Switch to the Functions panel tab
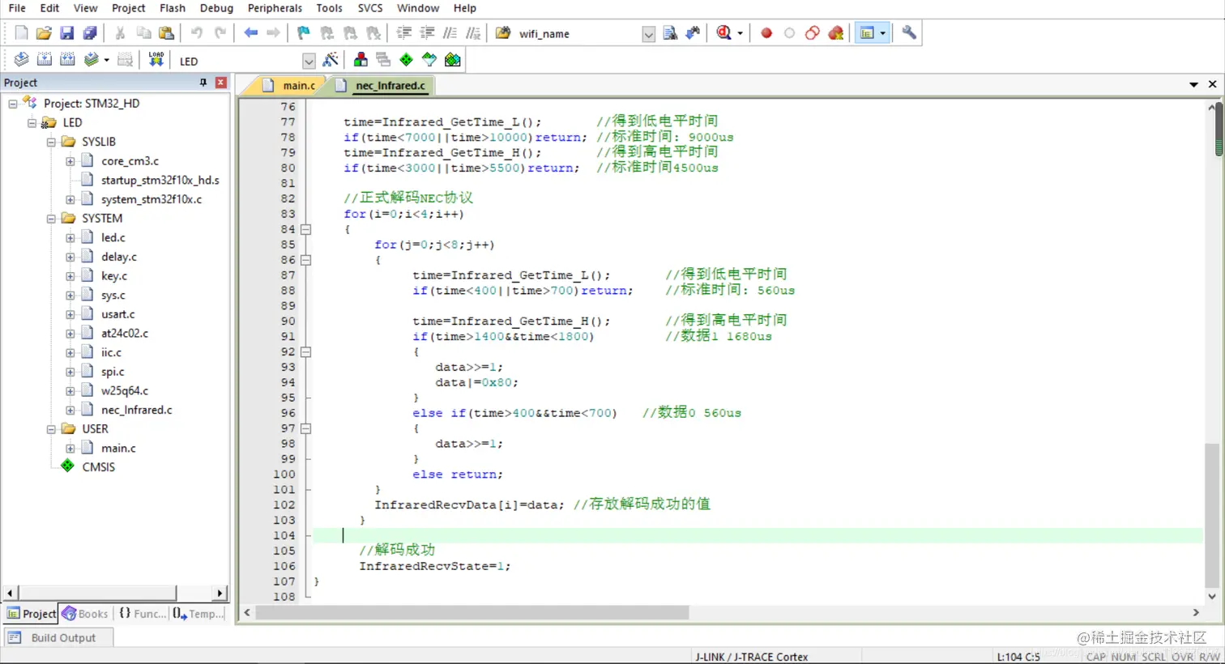The image size is (1225, 664). pyautogui.click(x=143, y=614)
